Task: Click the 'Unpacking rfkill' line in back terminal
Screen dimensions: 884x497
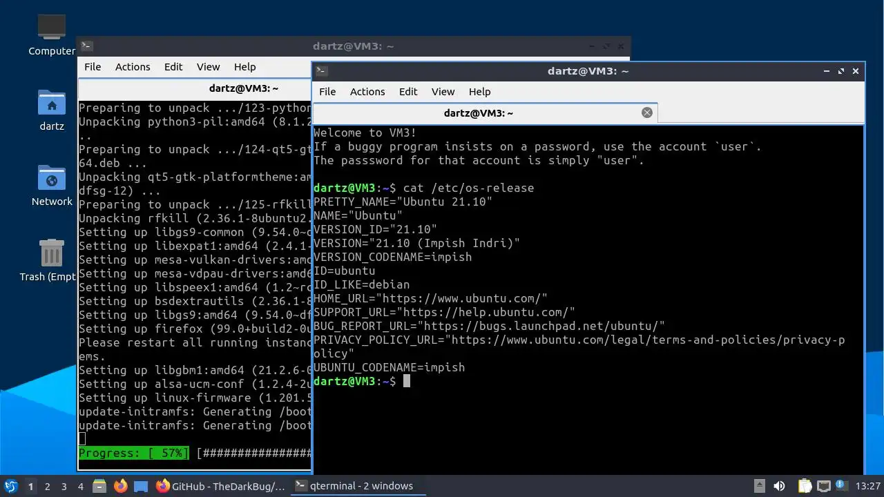Action: coord(195,218)
